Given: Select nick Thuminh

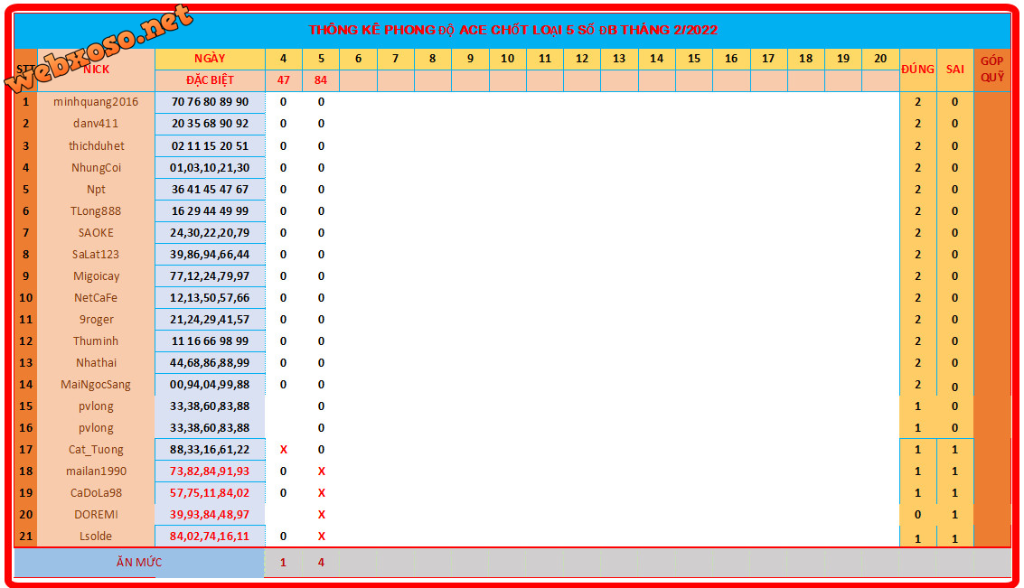Looking at the screenshot, I should point(96,341).
